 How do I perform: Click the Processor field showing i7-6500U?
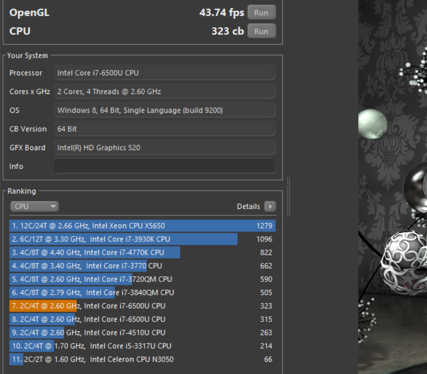[x=165, y=73]
